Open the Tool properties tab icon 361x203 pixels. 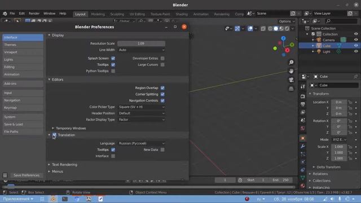303,87
